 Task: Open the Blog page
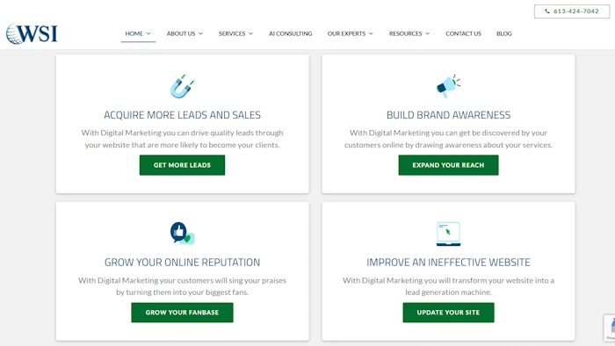coord(504,33)
